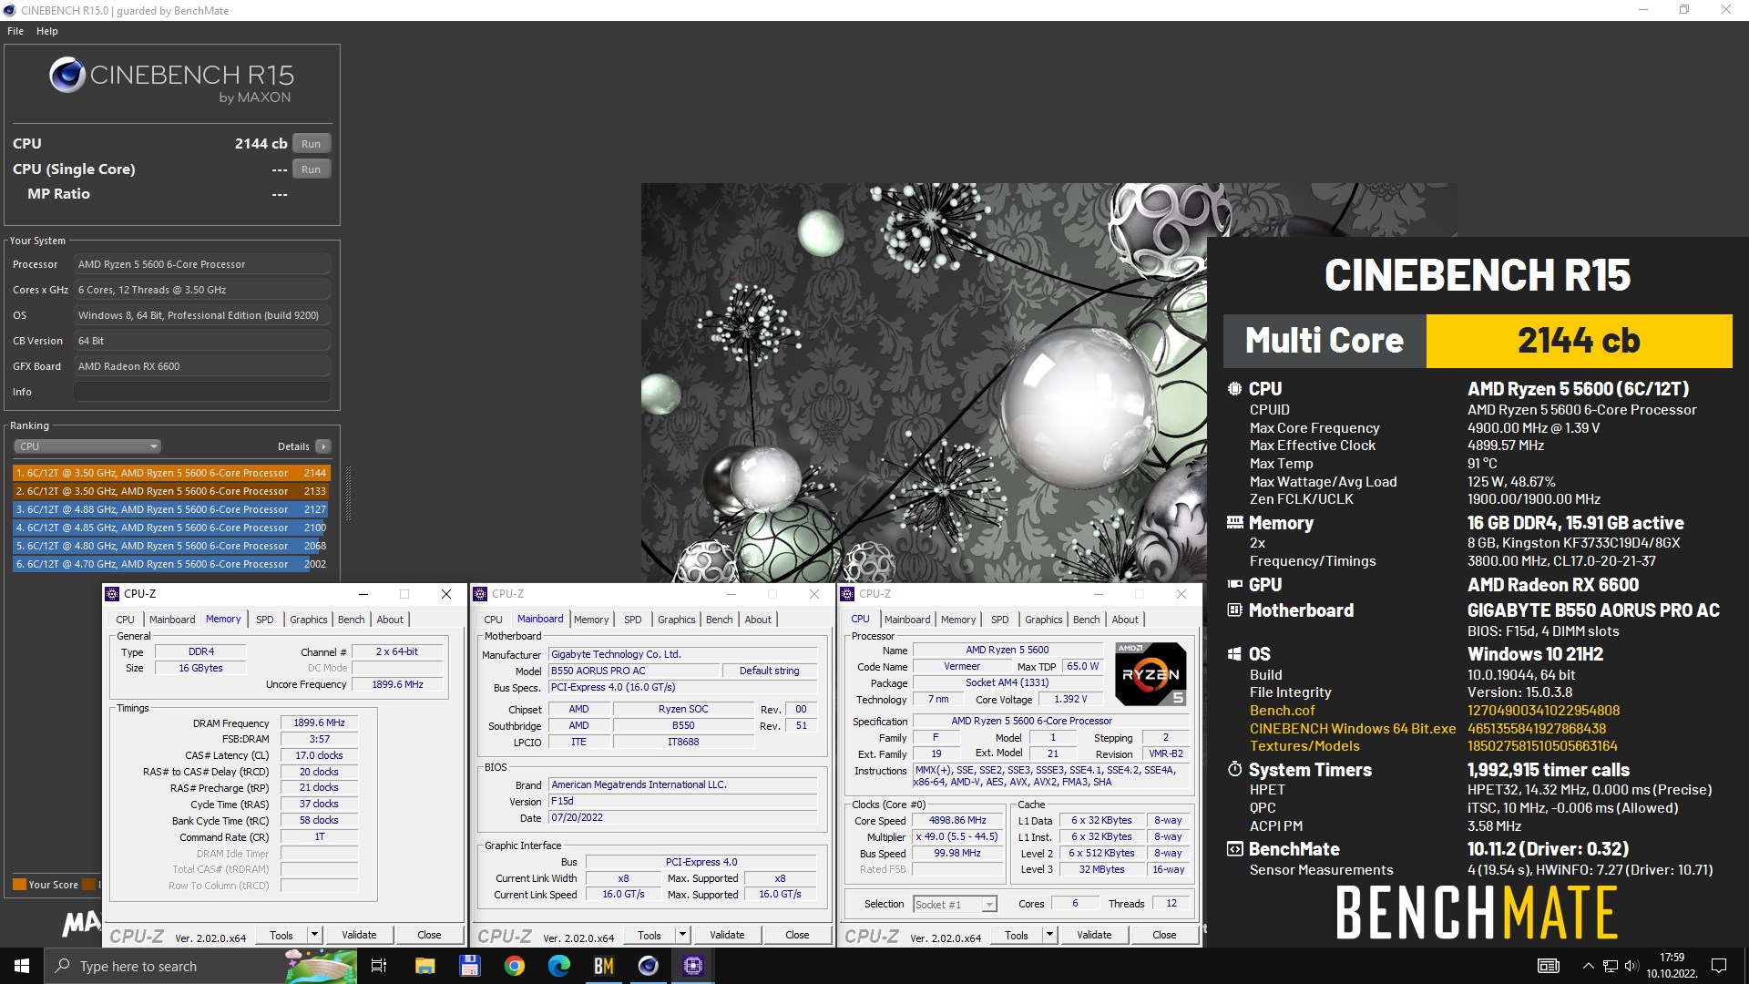Click the Windows OS icon in BenchMate panel
The height and width of the screenshot is (984, 1749).
(1234, 654)
